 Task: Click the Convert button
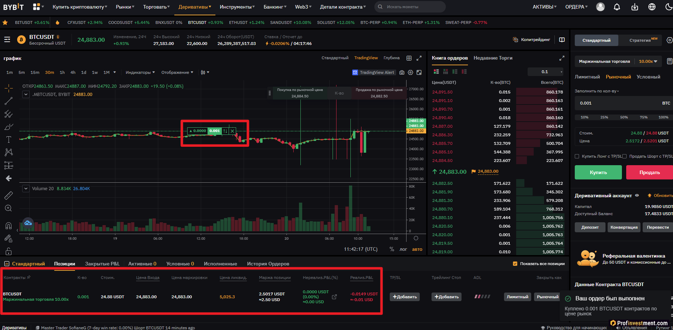[x=624, y=227]
